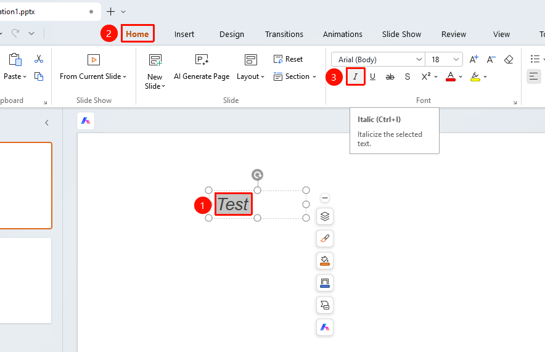Select first slide thumbnail
Image resolution: width=545 pixels, height=352 pixels.
pyautogui.click(x=25, y=186)
